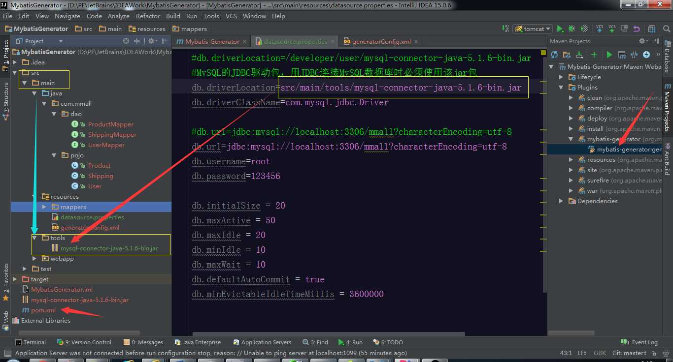Open Favorites side tool window
Screen dimensions: 673x362
click(5, 282)
